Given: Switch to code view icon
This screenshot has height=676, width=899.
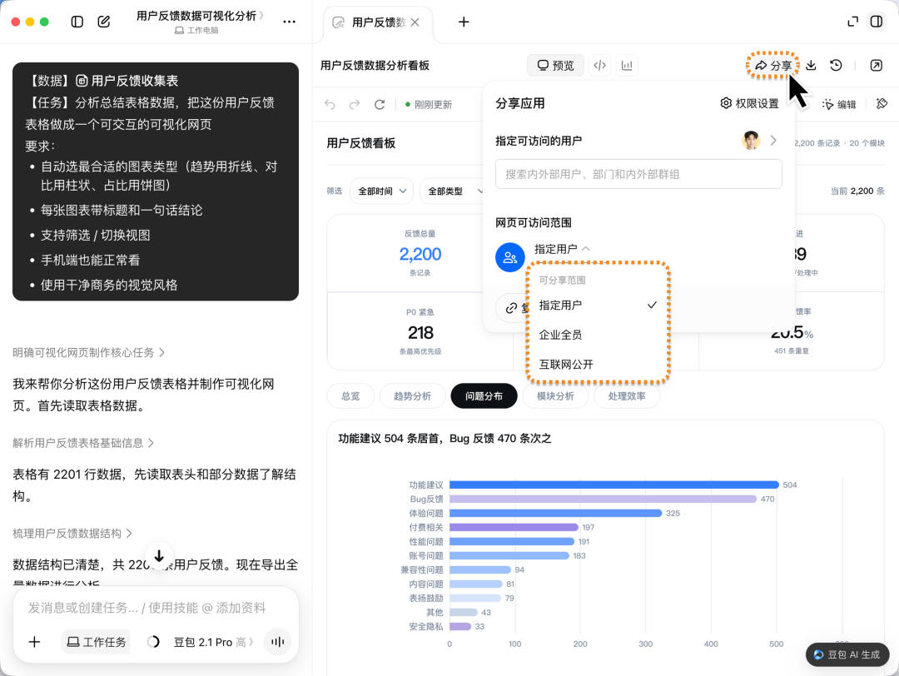Looking at the screenshot, I should click(x=599, y=66).
